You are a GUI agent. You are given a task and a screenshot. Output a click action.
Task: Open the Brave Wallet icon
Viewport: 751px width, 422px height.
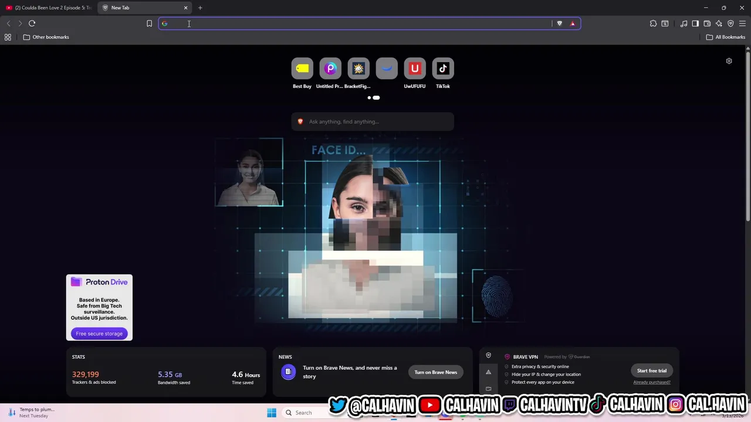pos(707,23)
